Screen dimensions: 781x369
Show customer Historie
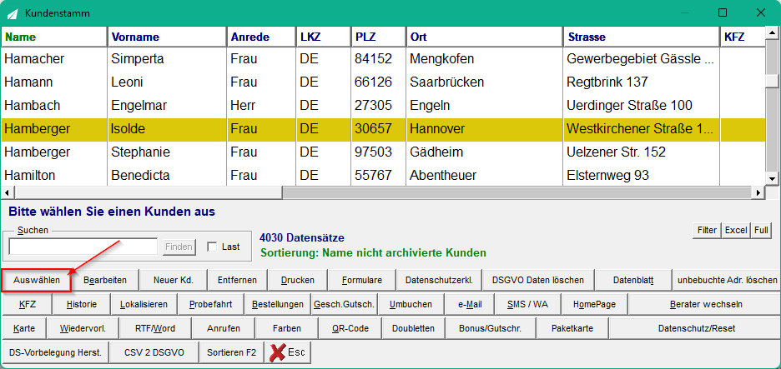82,304
